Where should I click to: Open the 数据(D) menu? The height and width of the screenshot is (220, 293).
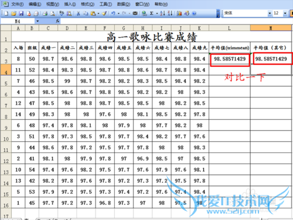pyautogui.click(x=124, y=4)
